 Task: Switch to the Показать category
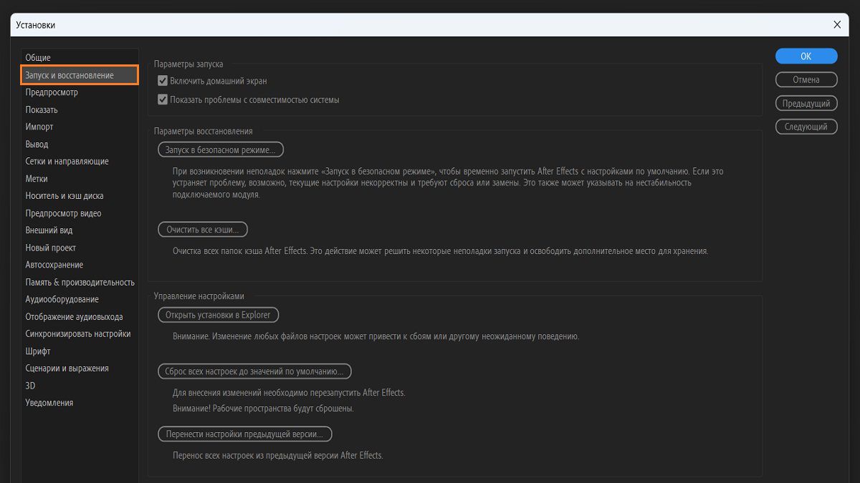click(42, 109)
